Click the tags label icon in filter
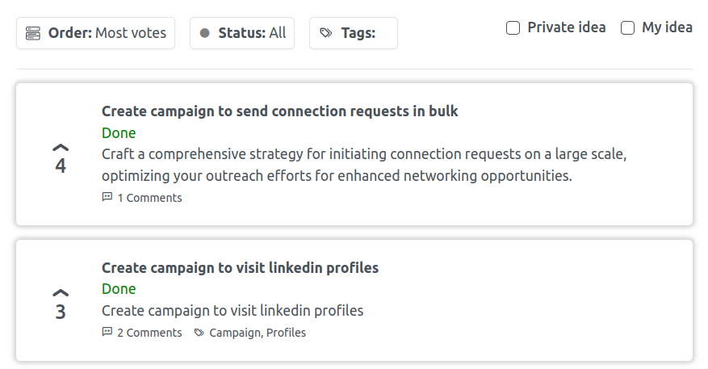 point(326,33)
